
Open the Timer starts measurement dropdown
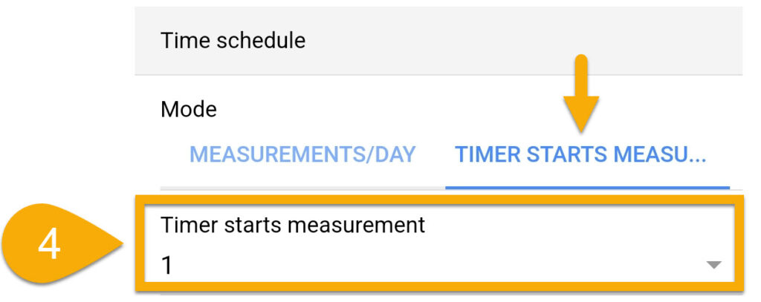coord(440,244)
